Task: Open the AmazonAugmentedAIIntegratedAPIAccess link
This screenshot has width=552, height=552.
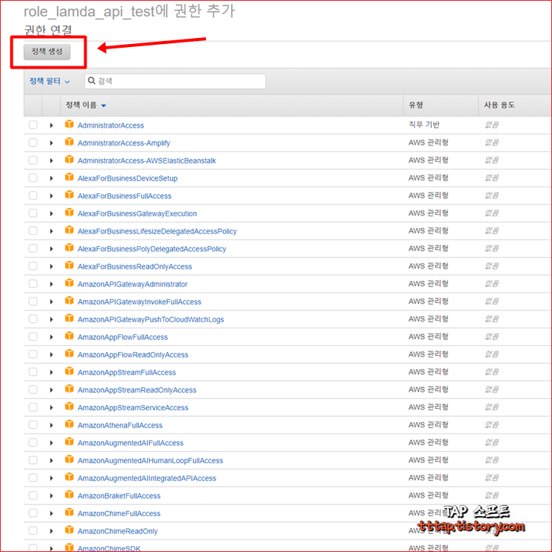Action: pos(147,478)
